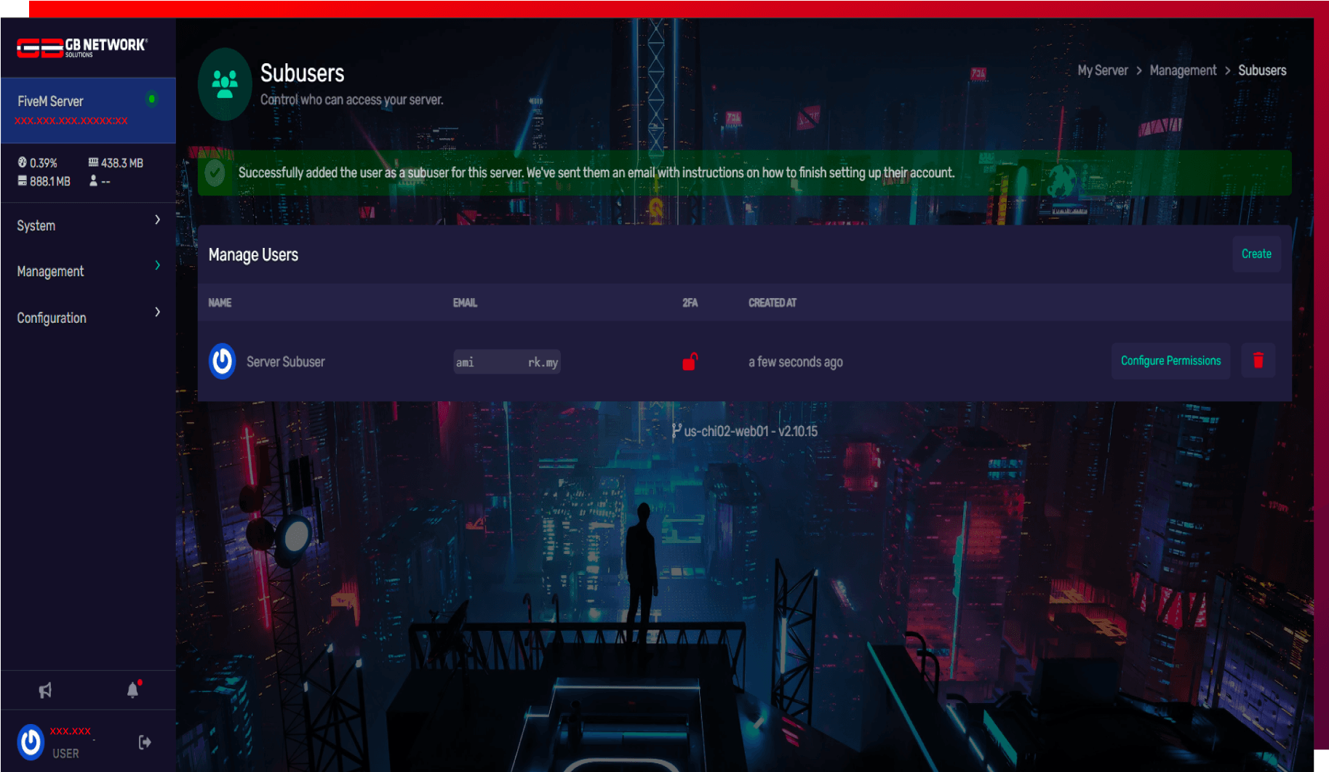Open the announcements megaphone icon
This screenshot has width=1329, height=772.
click(45, 690)
